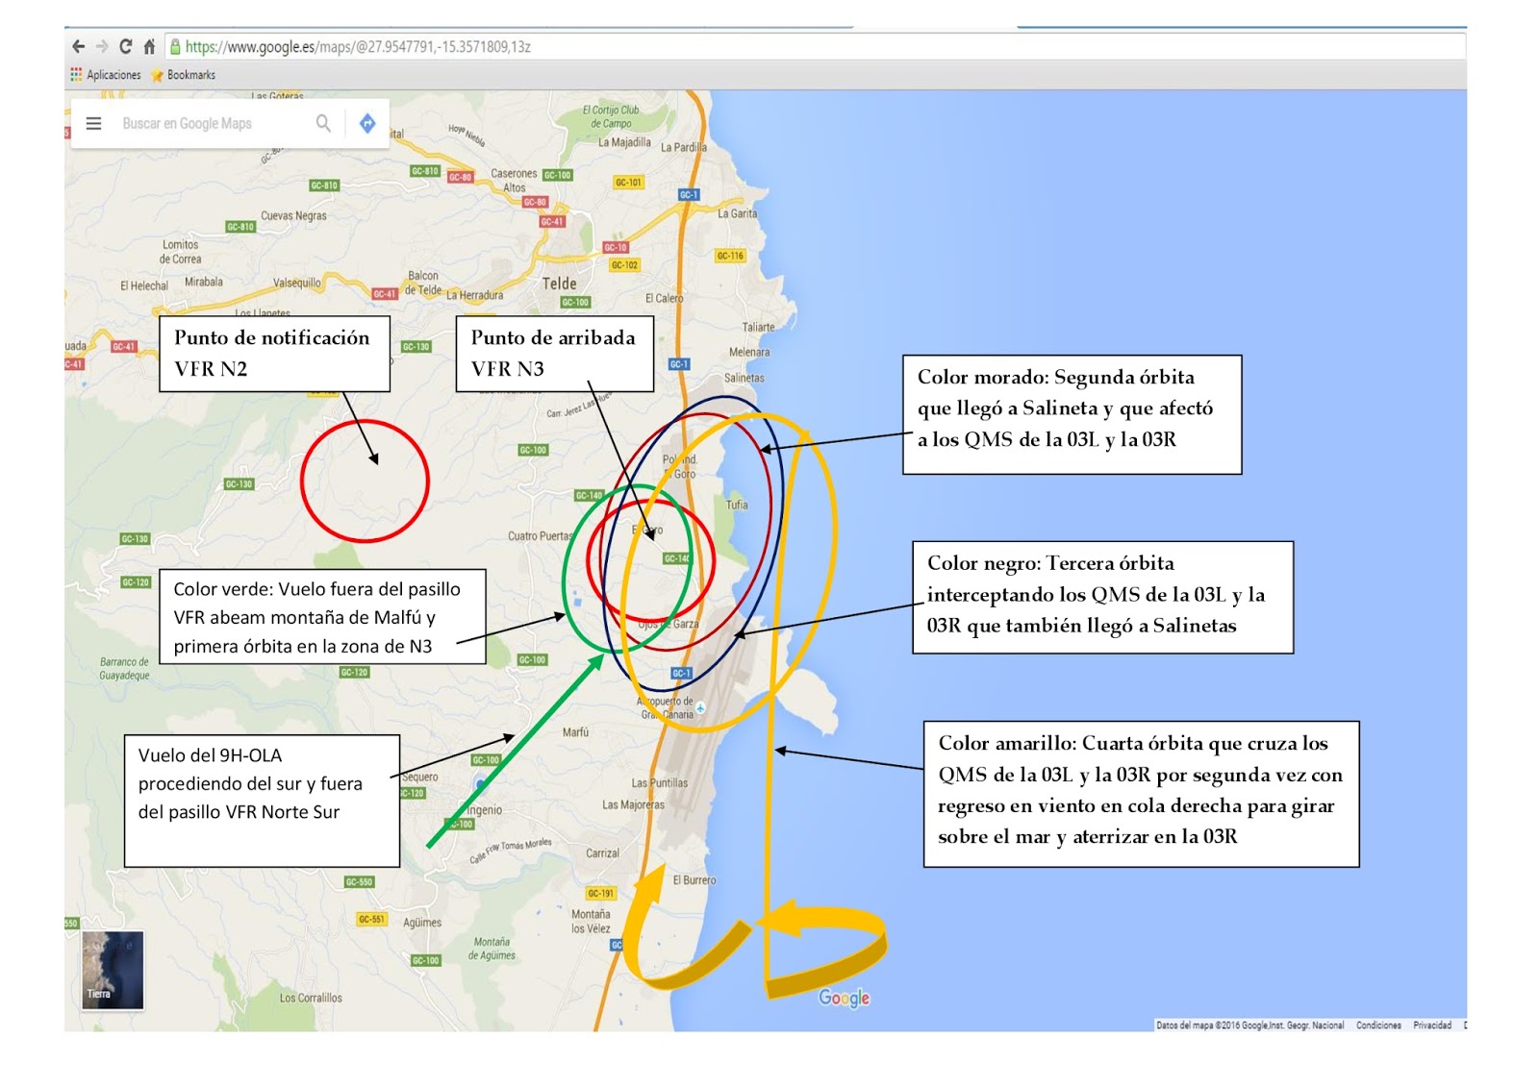Viewport: 1539px width, 1087px height.
Task: Click the 'La Garita' place label
Action: click(738, 213)
